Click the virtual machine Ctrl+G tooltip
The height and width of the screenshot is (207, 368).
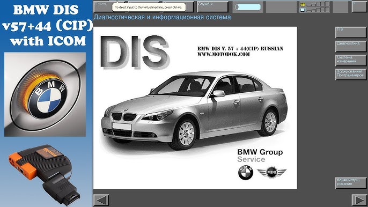tap(149, 8)
